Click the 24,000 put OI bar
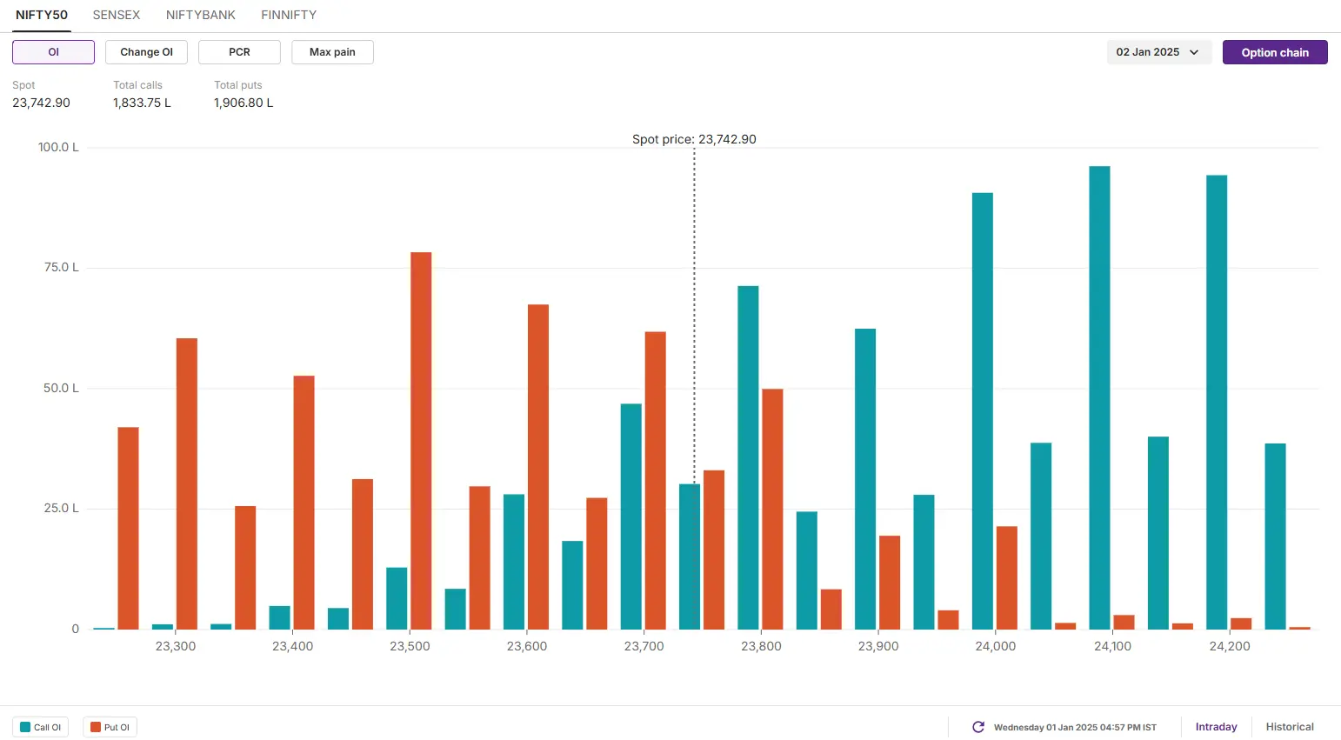 point(1007,577)
